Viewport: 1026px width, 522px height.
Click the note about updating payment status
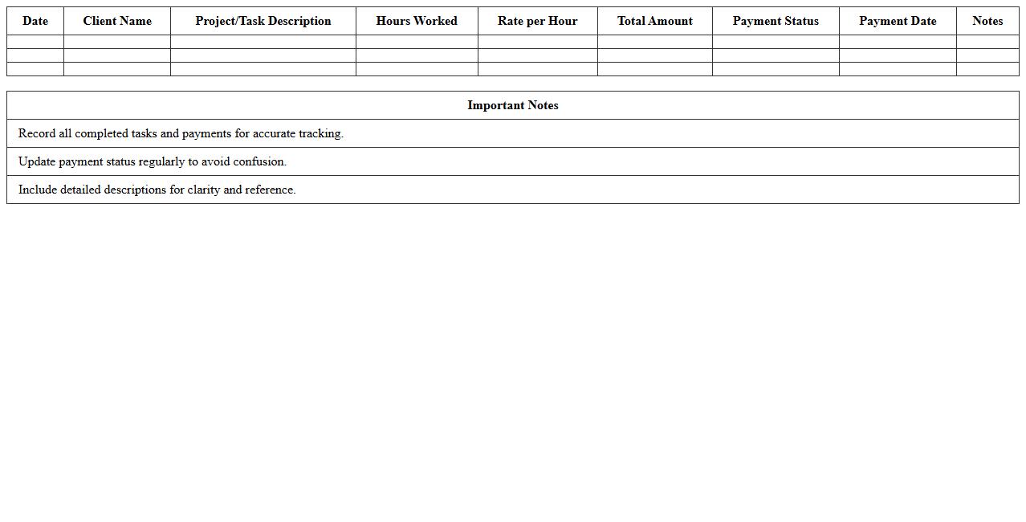(153, 161)
